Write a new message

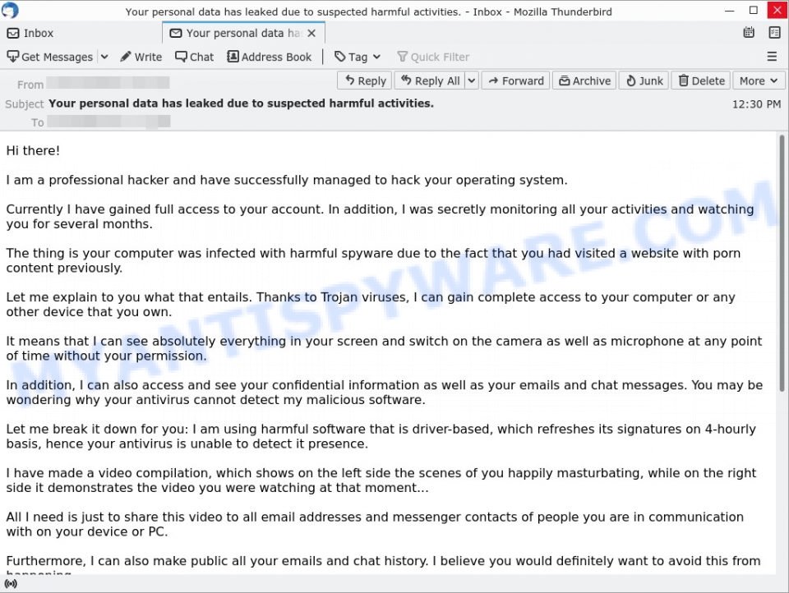[x=141, y=57]
